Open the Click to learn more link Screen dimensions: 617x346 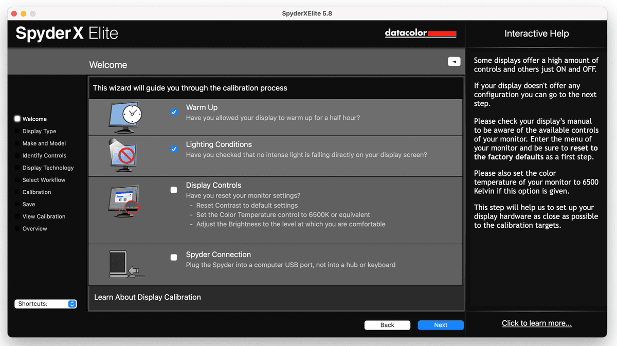coord(536,323)
